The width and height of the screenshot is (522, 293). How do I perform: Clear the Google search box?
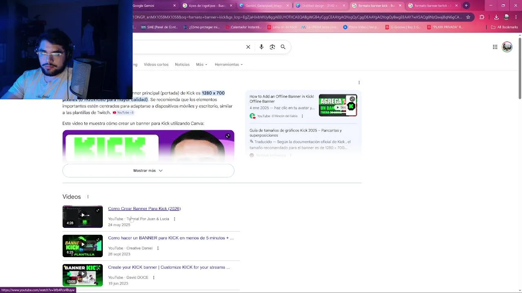[x=248, y=47]
